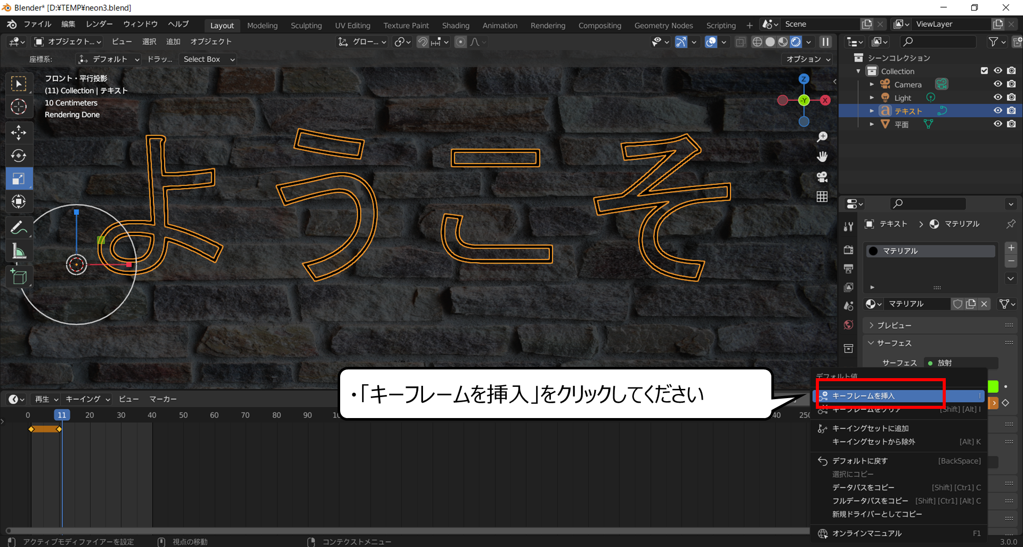The width and height of the screenshot is (1023, 547).
Task: Switch orthographic/perspective grid icon
Action: (822, 197)
